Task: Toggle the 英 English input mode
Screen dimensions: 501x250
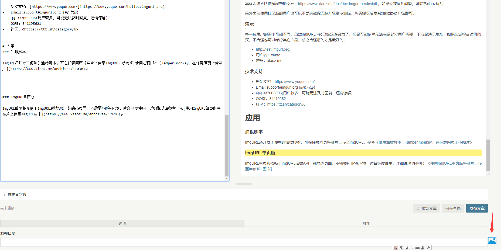Action: tap(401, 248)
